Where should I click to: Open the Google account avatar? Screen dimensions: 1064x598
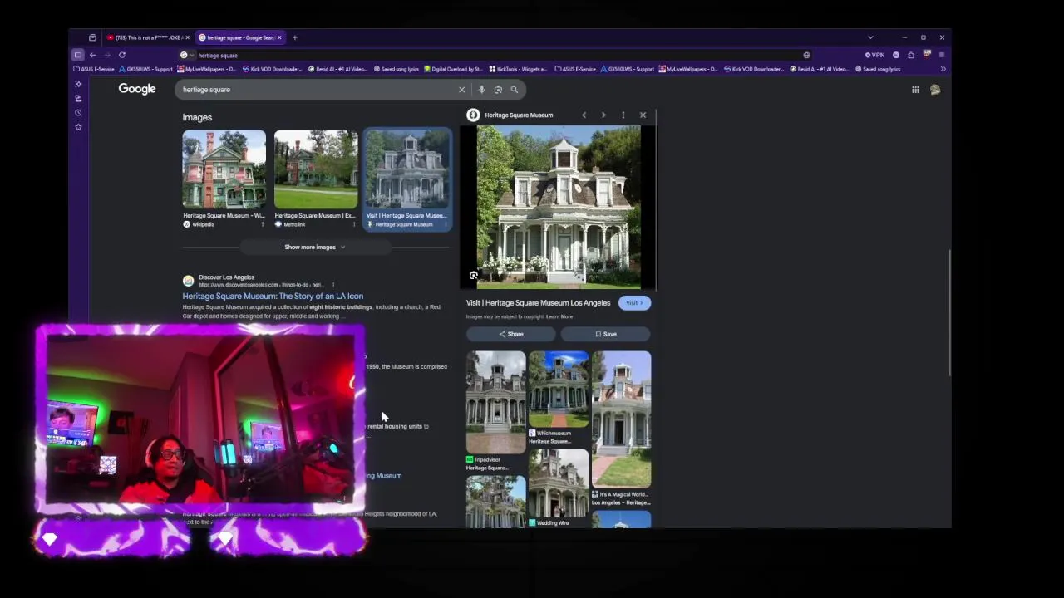tap(935, 90)
